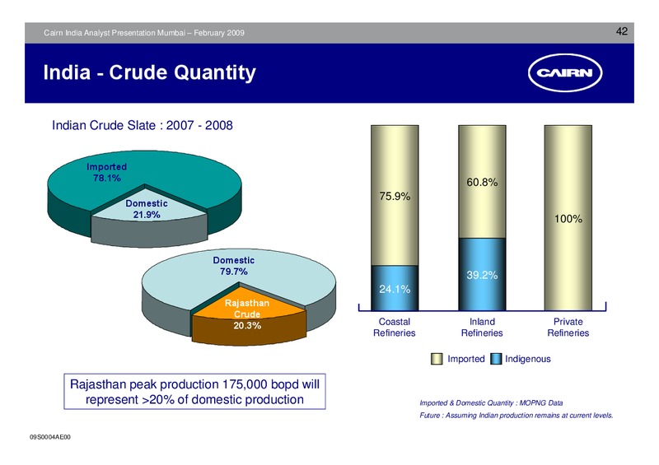
Task: Select 'Indian Crude Slate : 2007 - 2008' heading
Action: tap(142, 125)
